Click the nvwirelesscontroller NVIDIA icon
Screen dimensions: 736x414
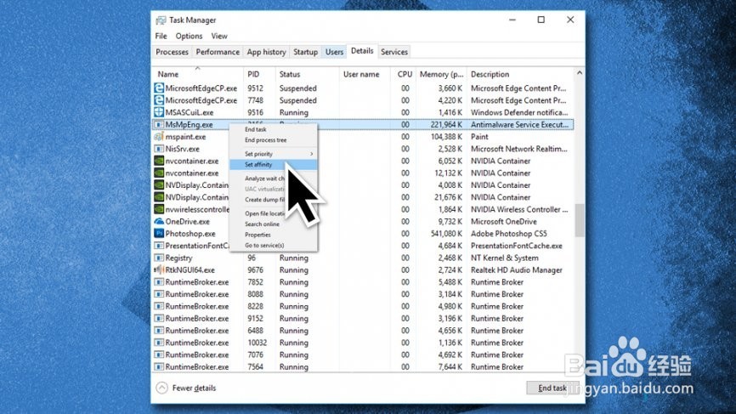point(159,209)
